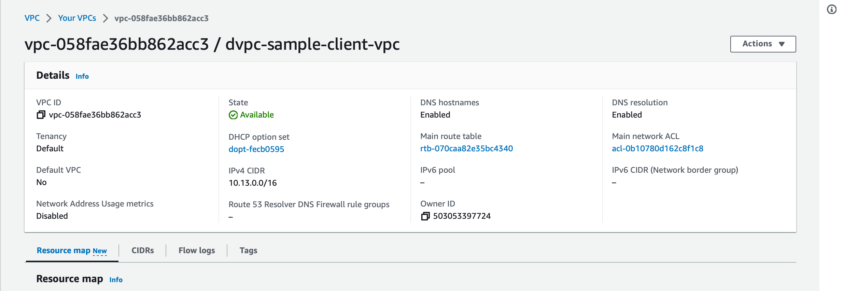Open Info link beside Resource map heading
Viewport: 844px width, 291px height.
[116, 280]
